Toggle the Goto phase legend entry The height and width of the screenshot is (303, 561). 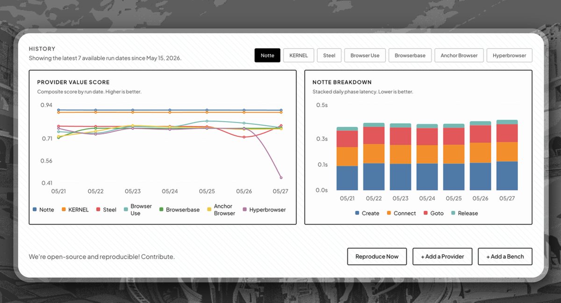click(x=433, y=213)
